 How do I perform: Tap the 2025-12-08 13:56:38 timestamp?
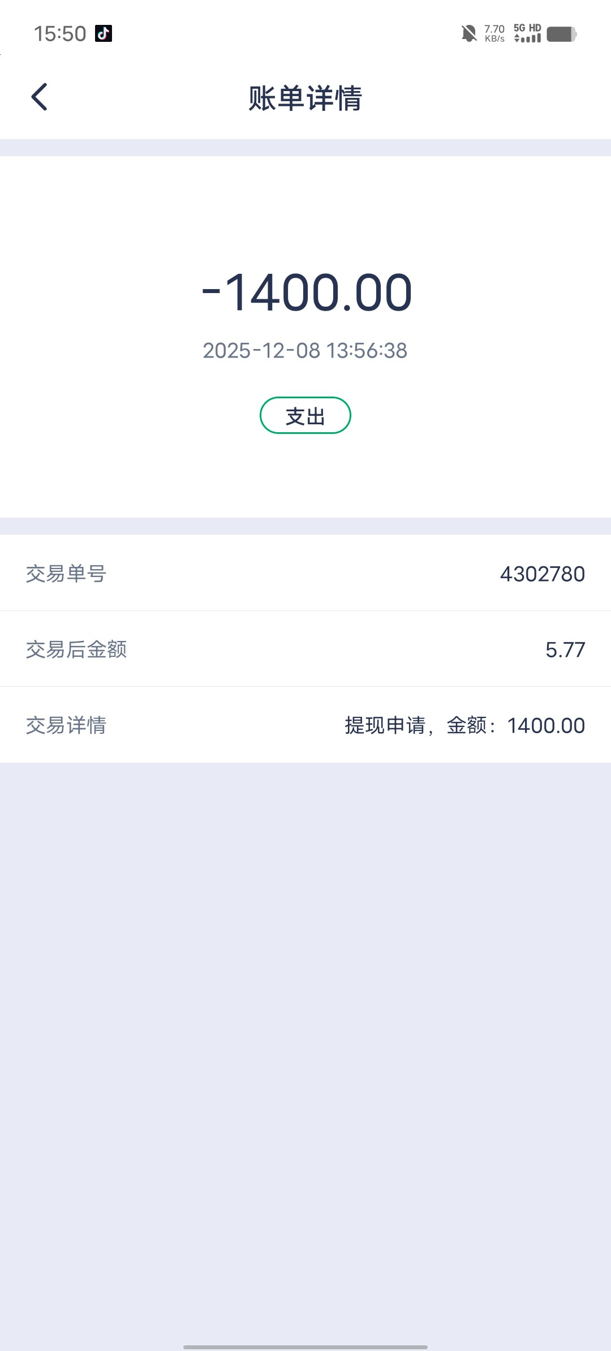[x=305, y=351]
